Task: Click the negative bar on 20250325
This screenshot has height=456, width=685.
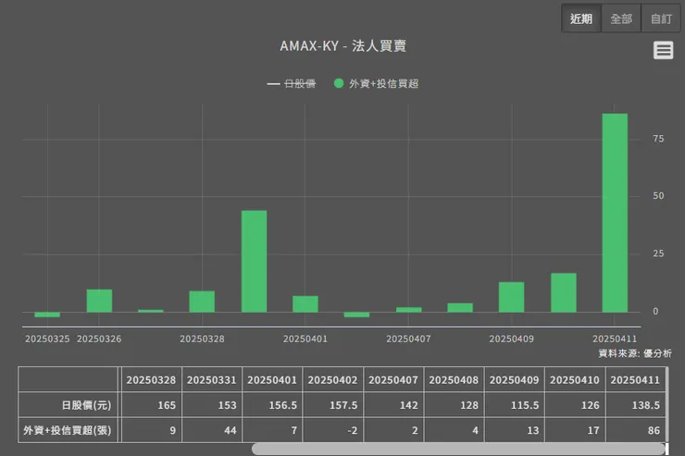Action: click(x=47, y=314)
